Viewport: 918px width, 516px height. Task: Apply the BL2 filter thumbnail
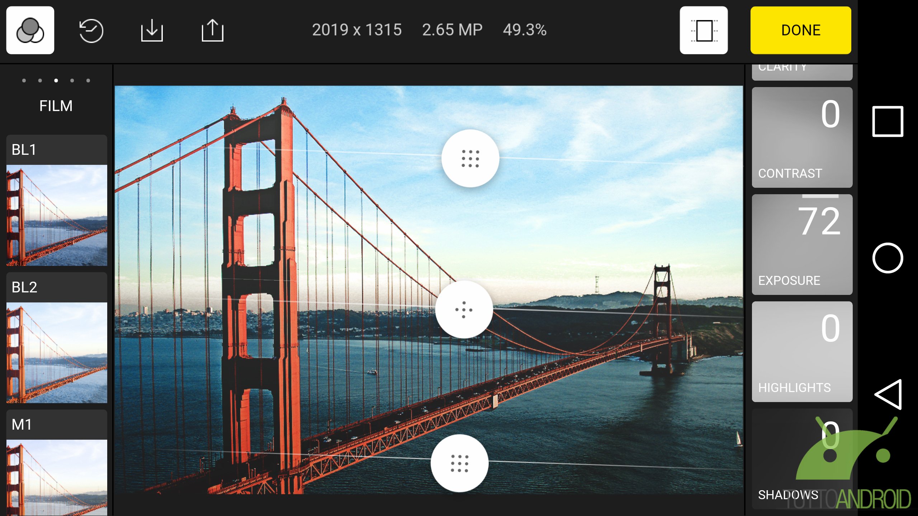click(57, 353)
